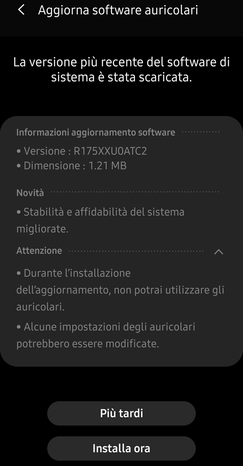
Task: Tap the Stabilità e affidabilità text
Action: [x=101, y=220]
